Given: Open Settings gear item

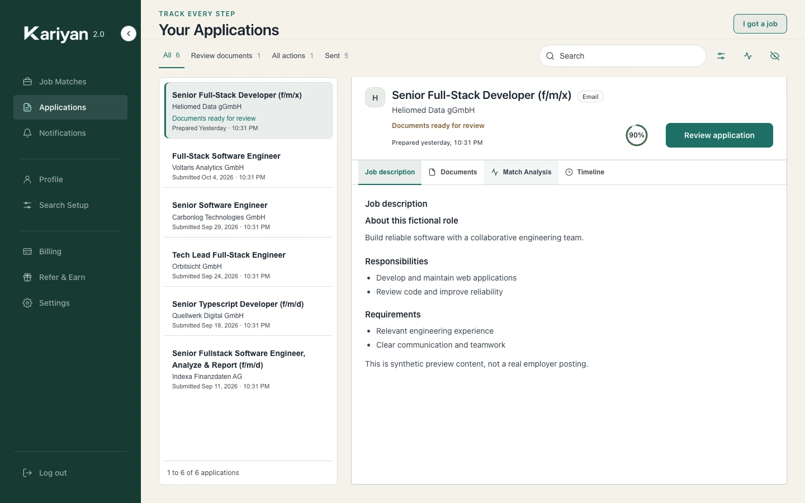Looking at the screenshot, I should tap(70, 303).
